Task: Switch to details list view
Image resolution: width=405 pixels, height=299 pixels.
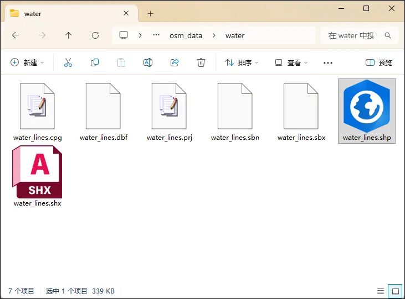Action: pos(381,291)
